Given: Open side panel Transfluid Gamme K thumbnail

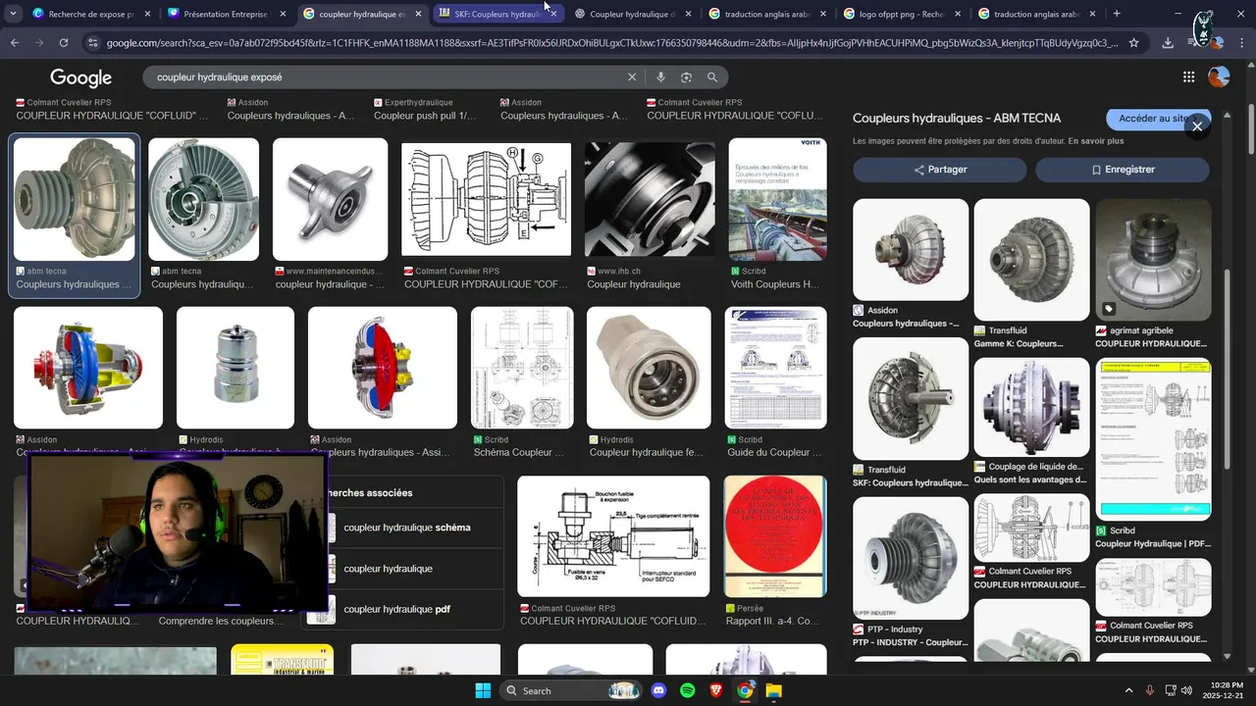Looking at the screenshot, I should [1031, 260].
